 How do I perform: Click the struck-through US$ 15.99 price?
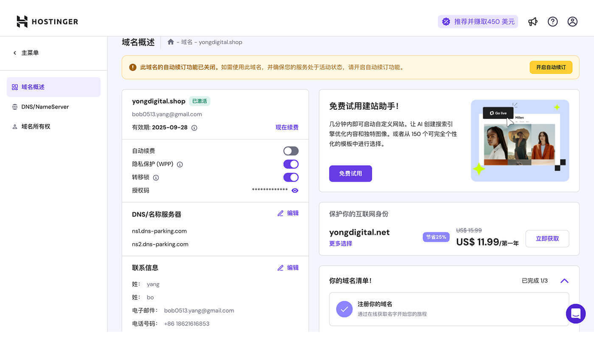point(469,230)
